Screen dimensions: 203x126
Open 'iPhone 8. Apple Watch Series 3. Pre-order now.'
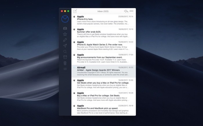coord(104,46)
